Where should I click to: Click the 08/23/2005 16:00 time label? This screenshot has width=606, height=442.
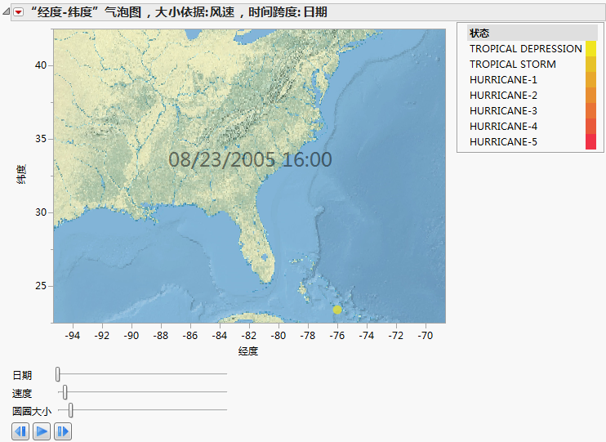point(250,159)
